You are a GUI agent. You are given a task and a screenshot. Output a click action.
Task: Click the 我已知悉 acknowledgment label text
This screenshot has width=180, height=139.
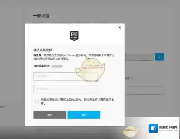click(x=78, y=101)
